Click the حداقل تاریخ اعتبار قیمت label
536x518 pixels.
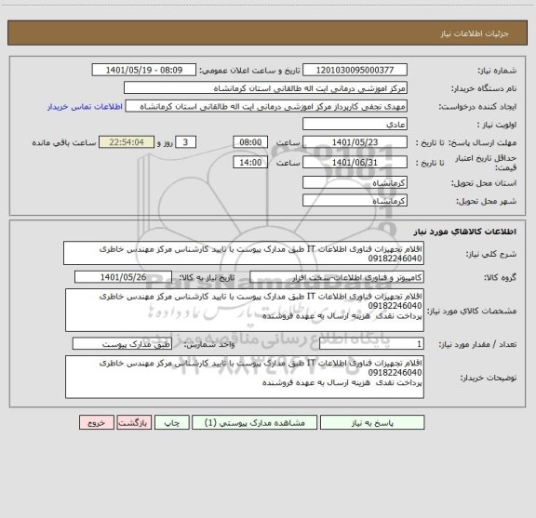[486, 163]
